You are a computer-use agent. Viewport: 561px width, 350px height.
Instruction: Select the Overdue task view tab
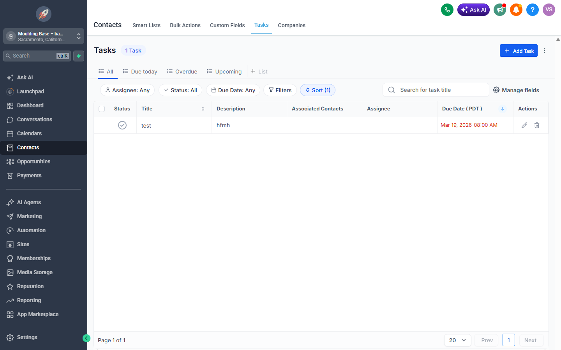click(182, 72)
